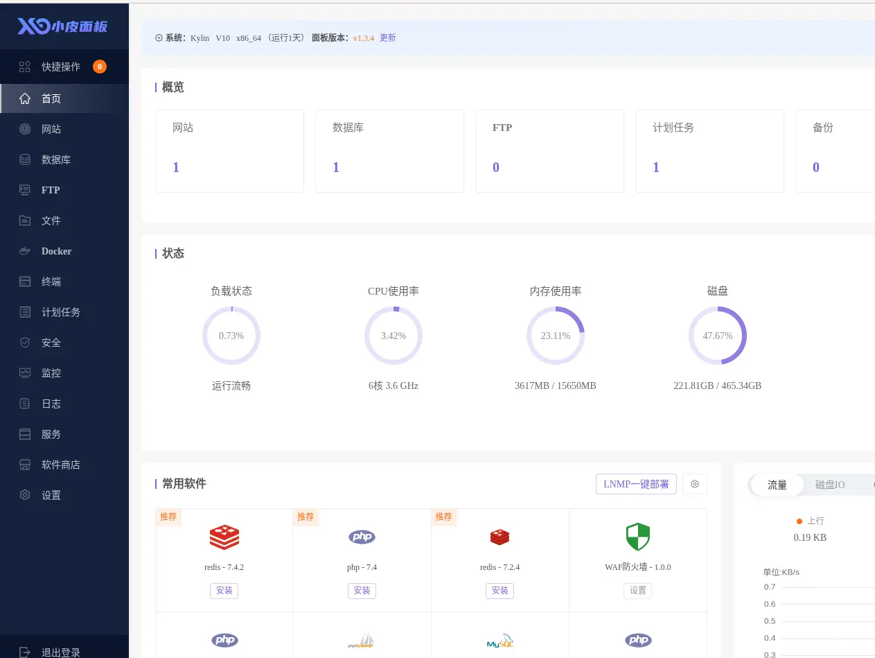
Task: Click the 退出登录 logout icon
Action: tap(25, 652)
